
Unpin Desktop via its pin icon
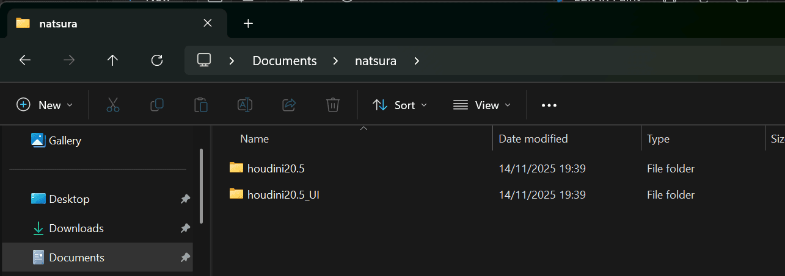tap(185, 199)
